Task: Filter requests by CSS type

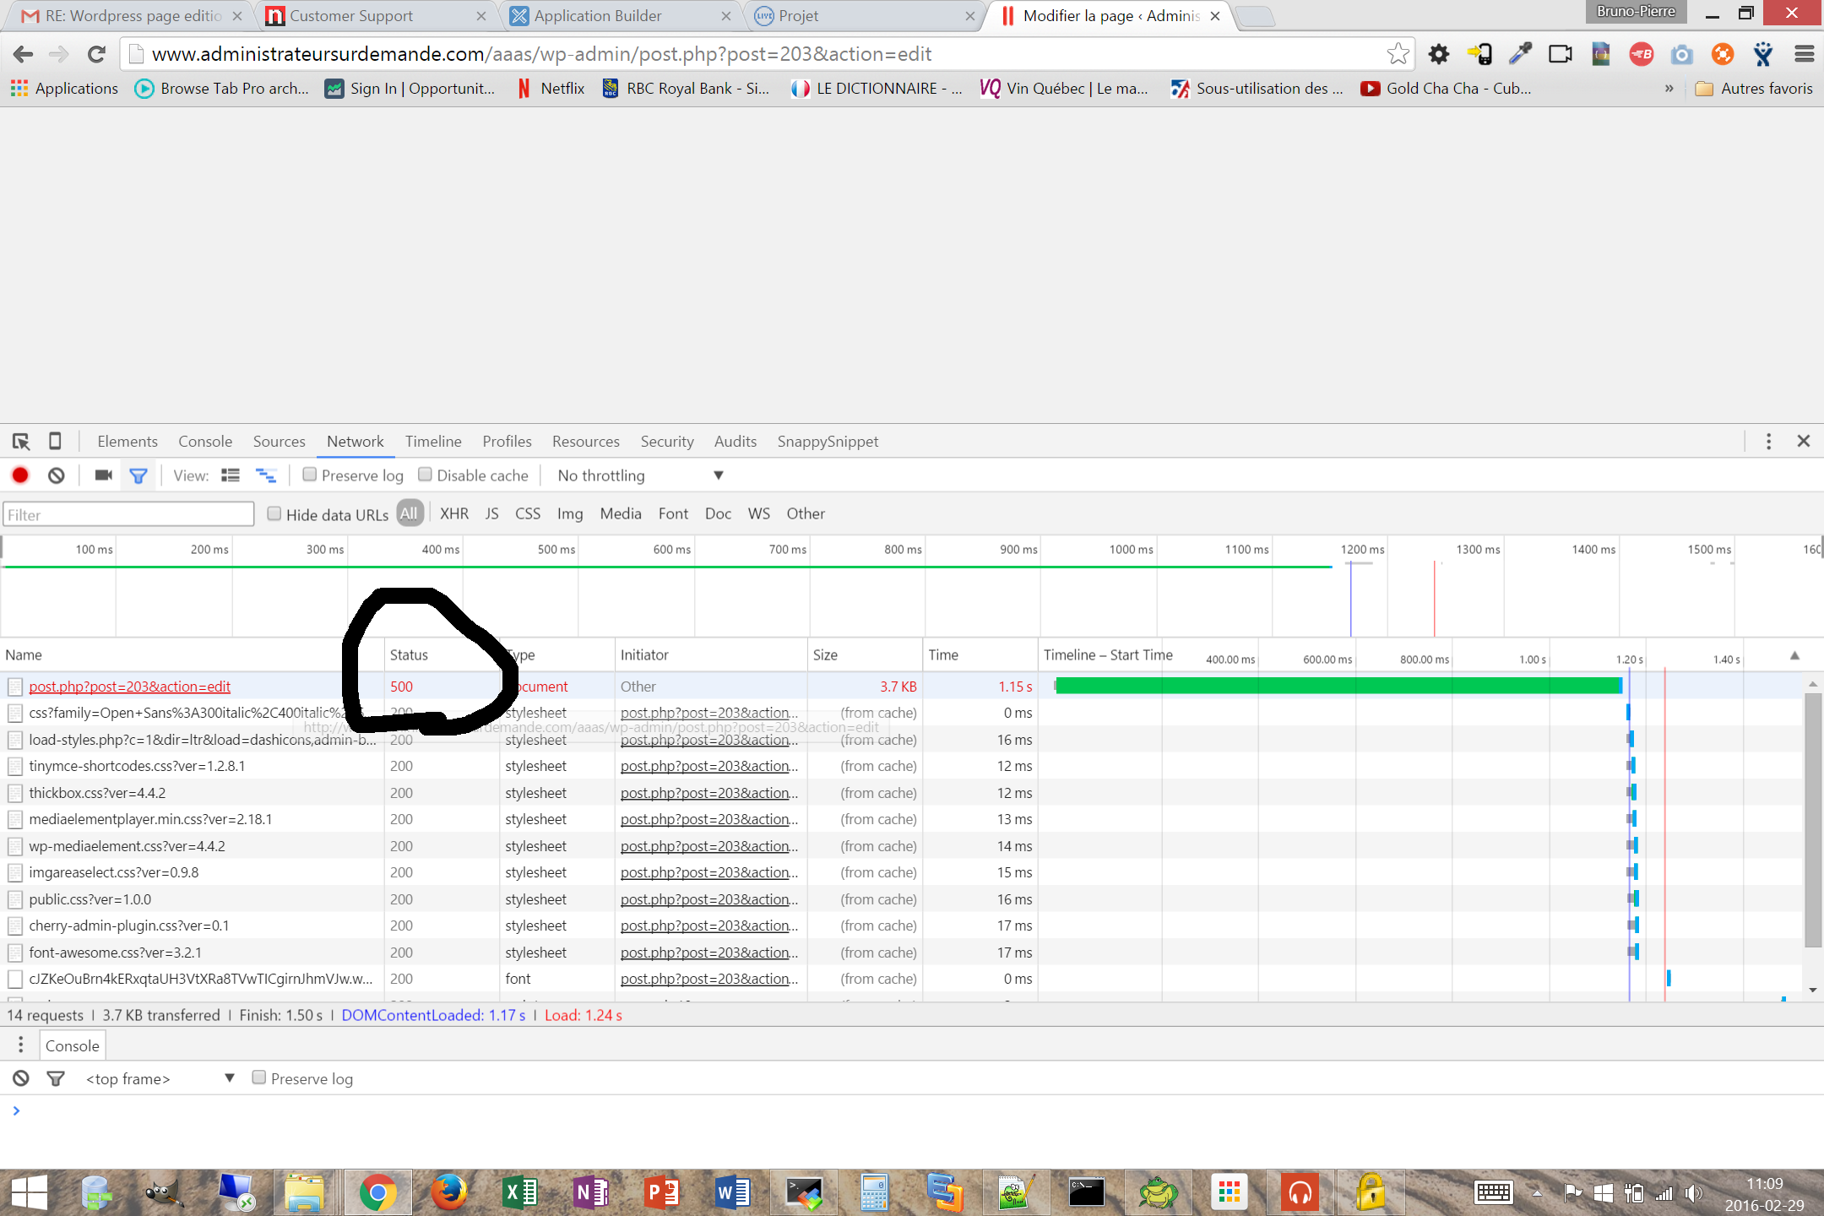Action: click(528, 513)
